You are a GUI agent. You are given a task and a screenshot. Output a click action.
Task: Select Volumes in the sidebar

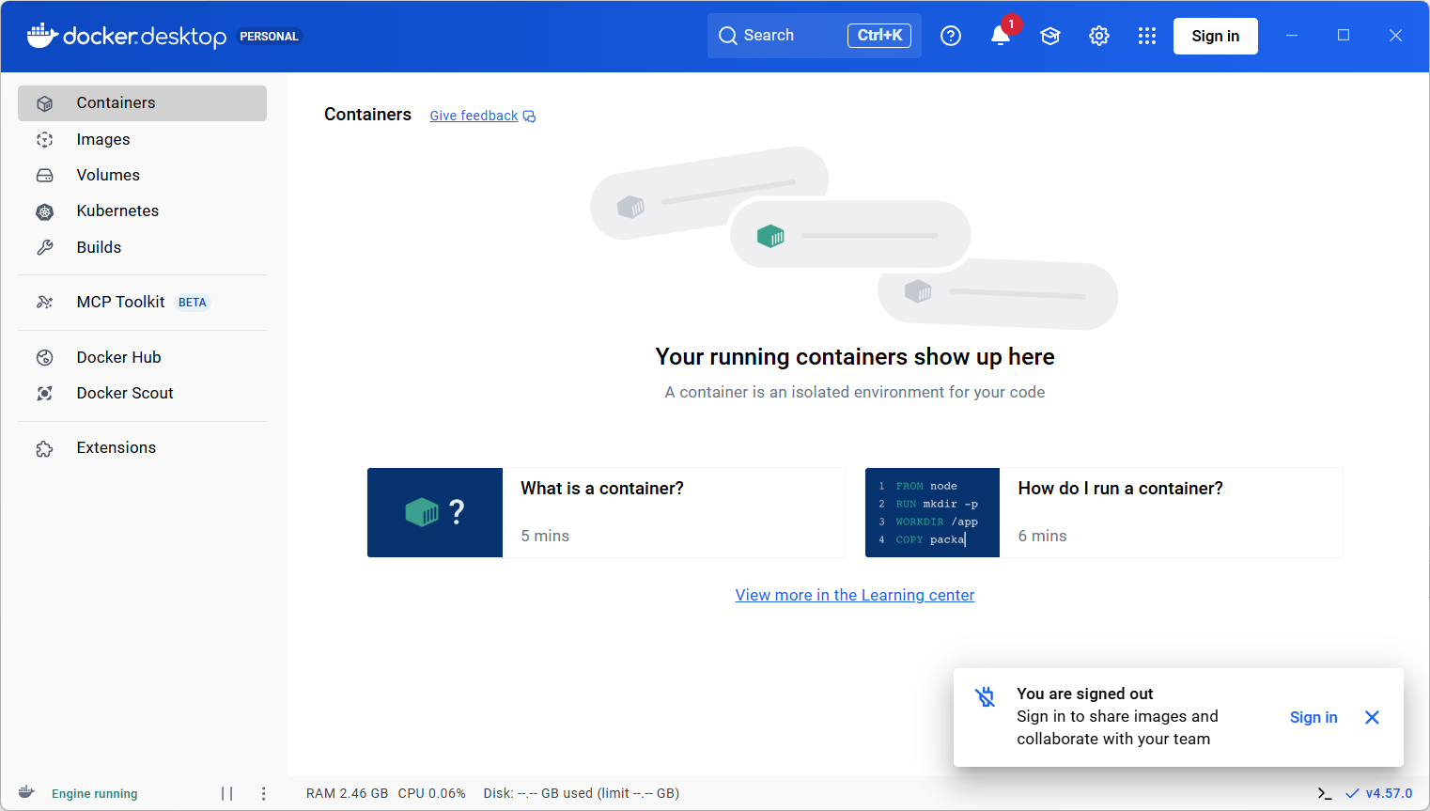click(x=142, y=175)
